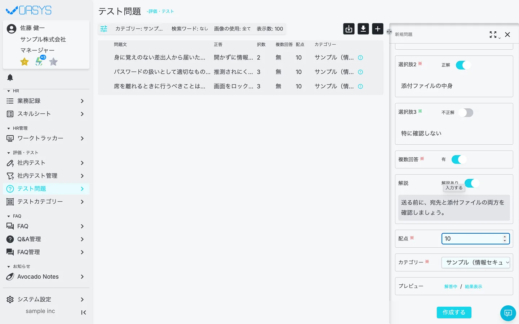This screenshot has width=519, height=324.
Task: Open info icon for 席を離れるとき row
Action: tap(360, 86)
